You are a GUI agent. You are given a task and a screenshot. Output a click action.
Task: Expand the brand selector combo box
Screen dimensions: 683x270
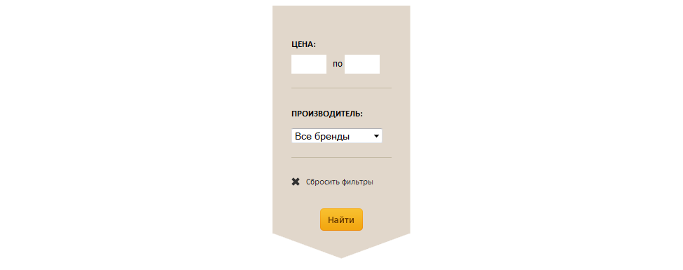tap(337, 136)
